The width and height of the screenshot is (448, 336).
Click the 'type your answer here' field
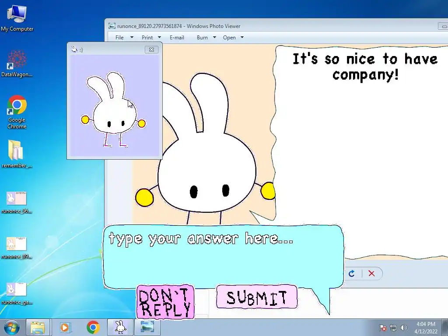(x=224, y=256)
